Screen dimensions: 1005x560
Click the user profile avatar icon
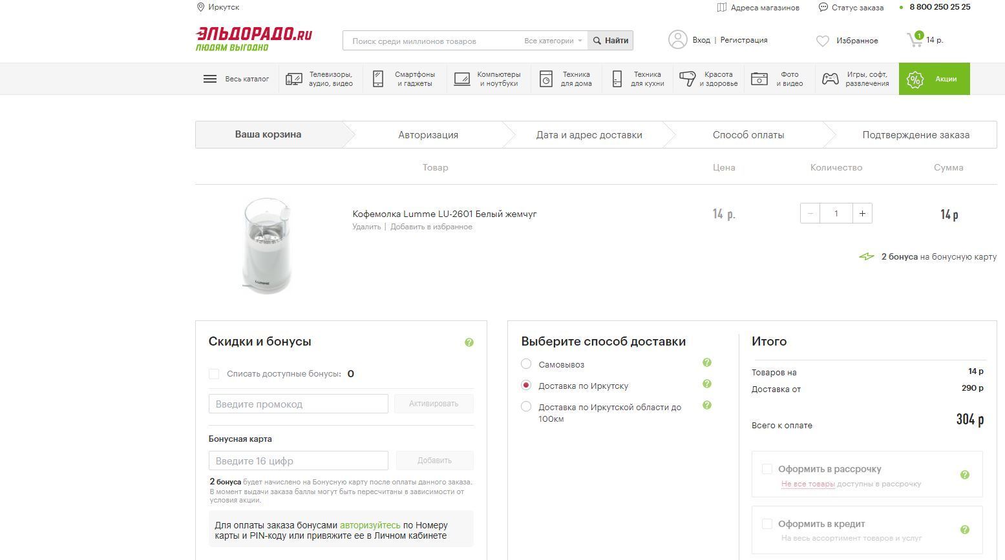[677, 40]
